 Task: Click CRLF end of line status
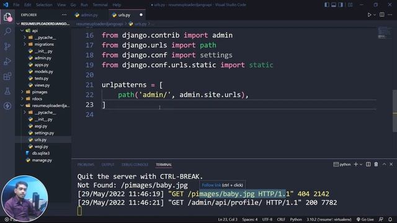(281, 219)
